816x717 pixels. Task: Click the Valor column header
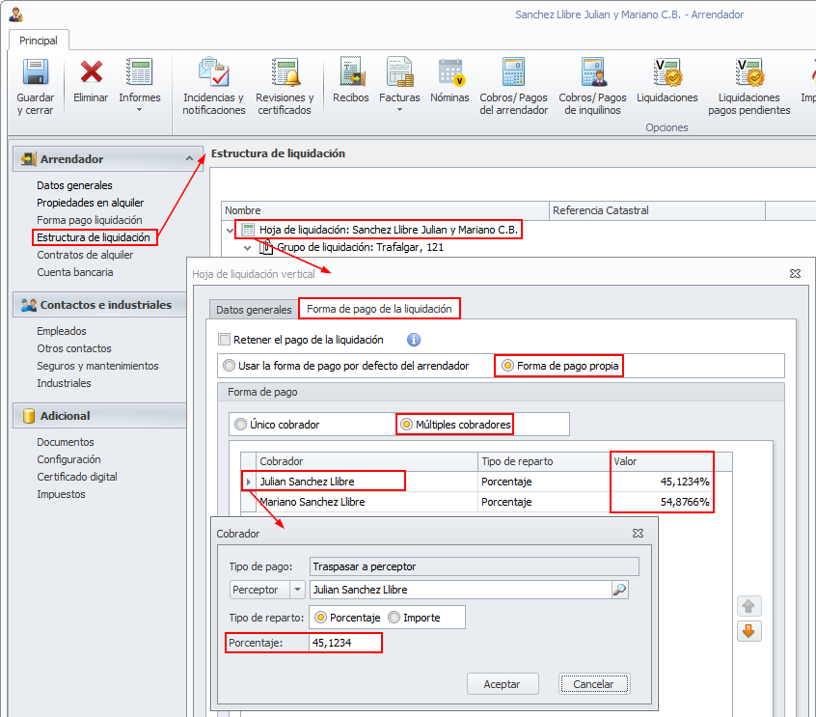(x=662, y=461)
